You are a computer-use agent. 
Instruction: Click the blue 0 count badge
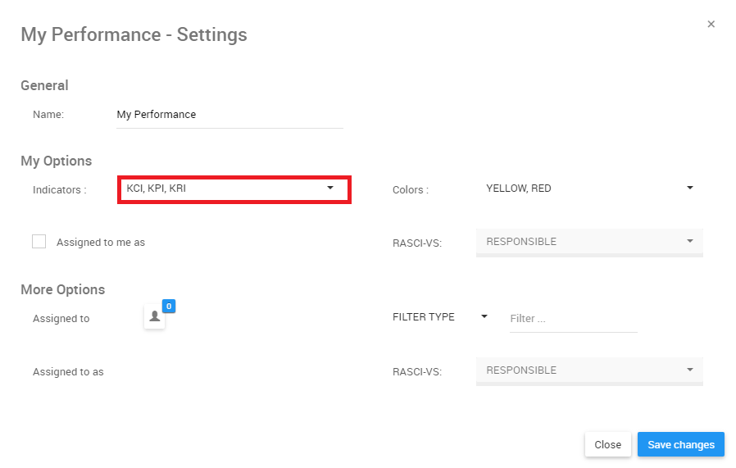point(169,306)
